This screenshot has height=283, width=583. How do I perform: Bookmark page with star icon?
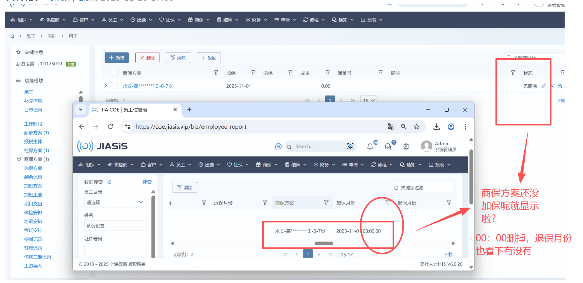tap(416, 127)
